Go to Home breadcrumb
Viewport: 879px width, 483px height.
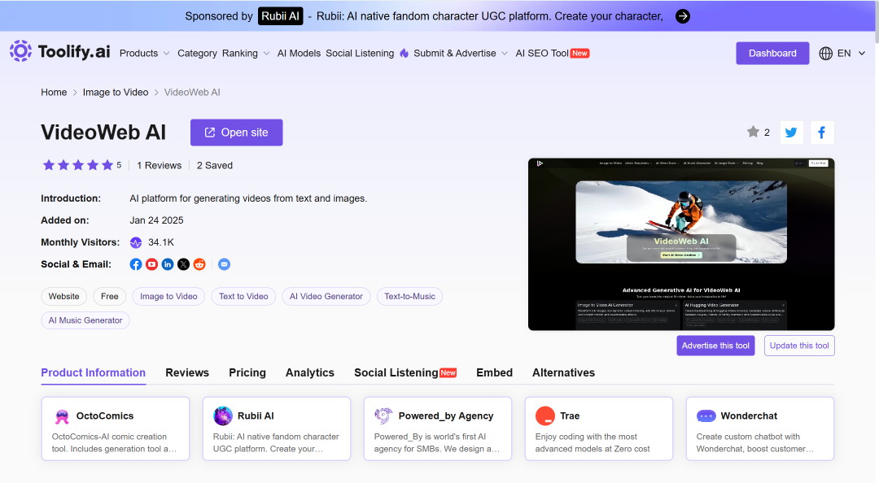54,93
